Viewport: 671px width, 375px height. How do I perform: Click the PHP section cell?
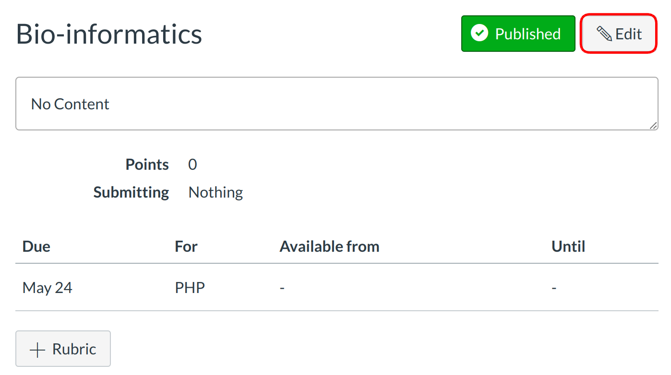(190, 288)
